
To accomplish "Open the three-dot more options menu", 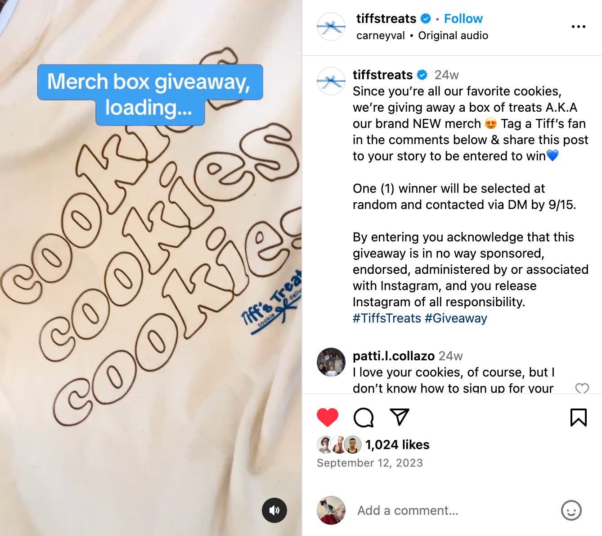I will (579, 27).
